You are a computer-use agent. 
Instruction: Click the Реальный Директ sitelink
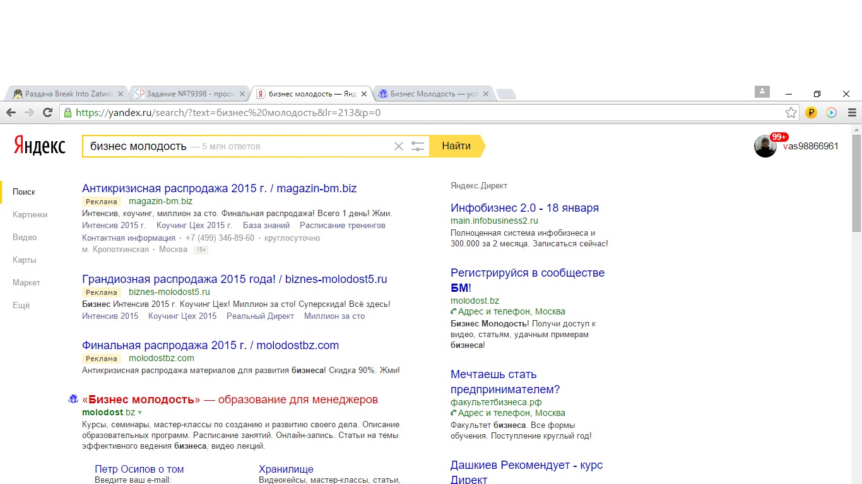(261, 316)
